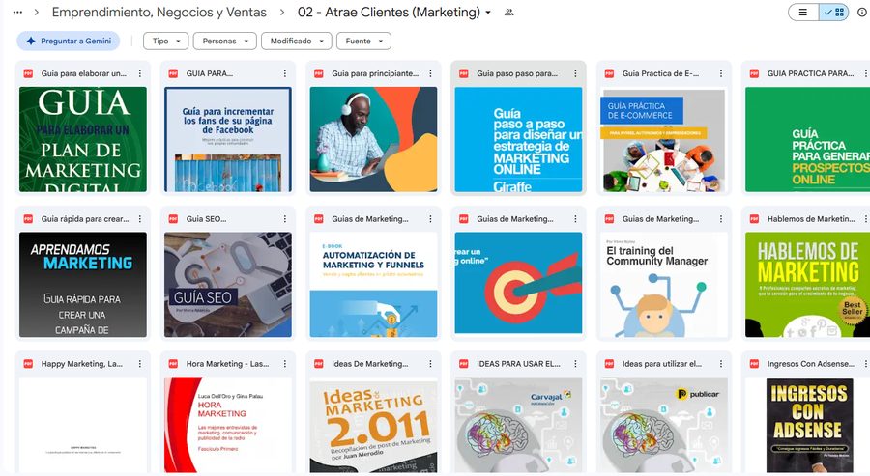The image size is (870, 476).
Task: Open more options for 'GUIA PARA...' file
Action: pyautogui.click(x=284, y=73)
